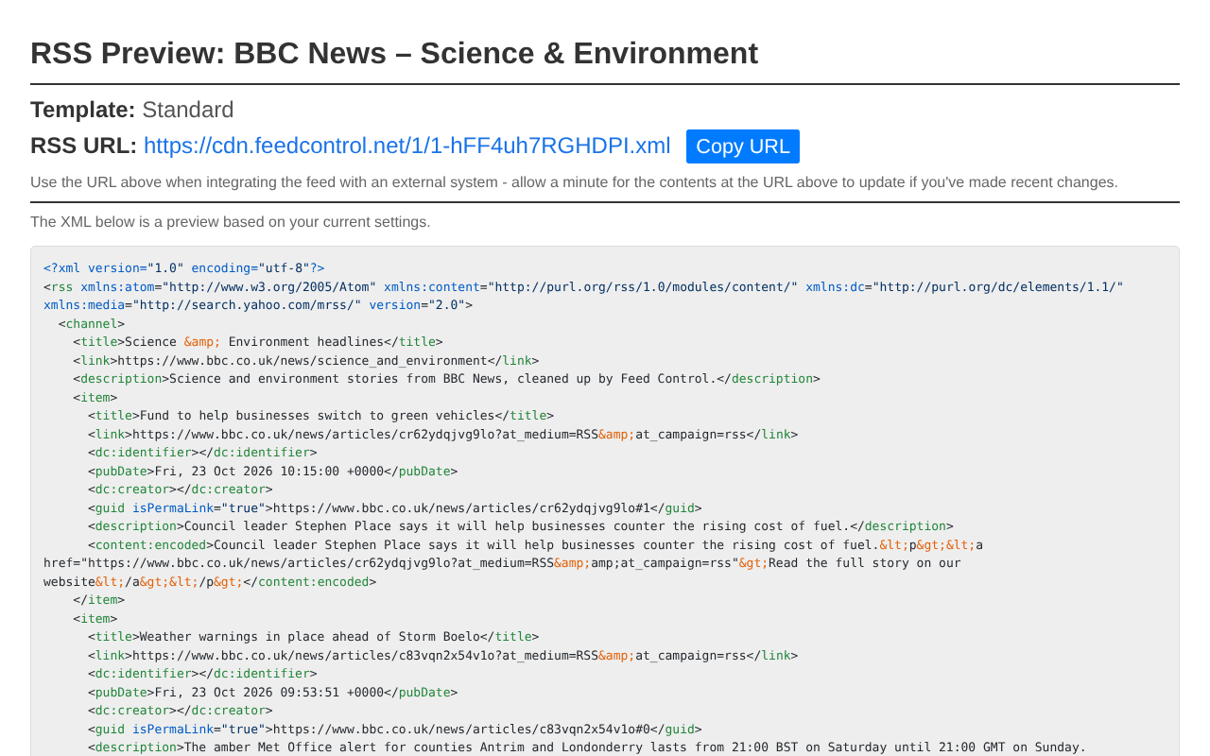Click 'The XML below is a preview' note
The width and height of the screenshot is (1210, 756).
[230, 222]
